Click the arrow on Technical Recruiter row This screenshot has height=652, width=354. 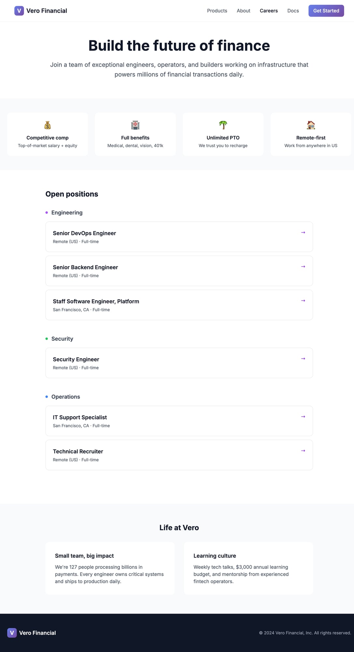click(x=303, y=451)
